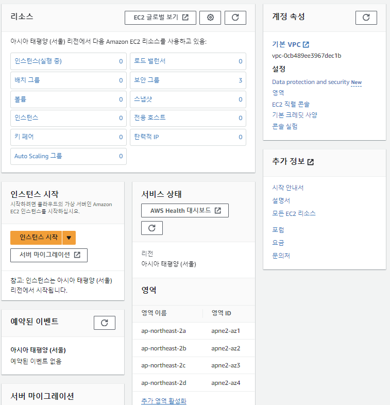This screenshot has width=390, height=405.
Task: Click the 인스턴스 시작 orange button
Action: coord(36,238)
